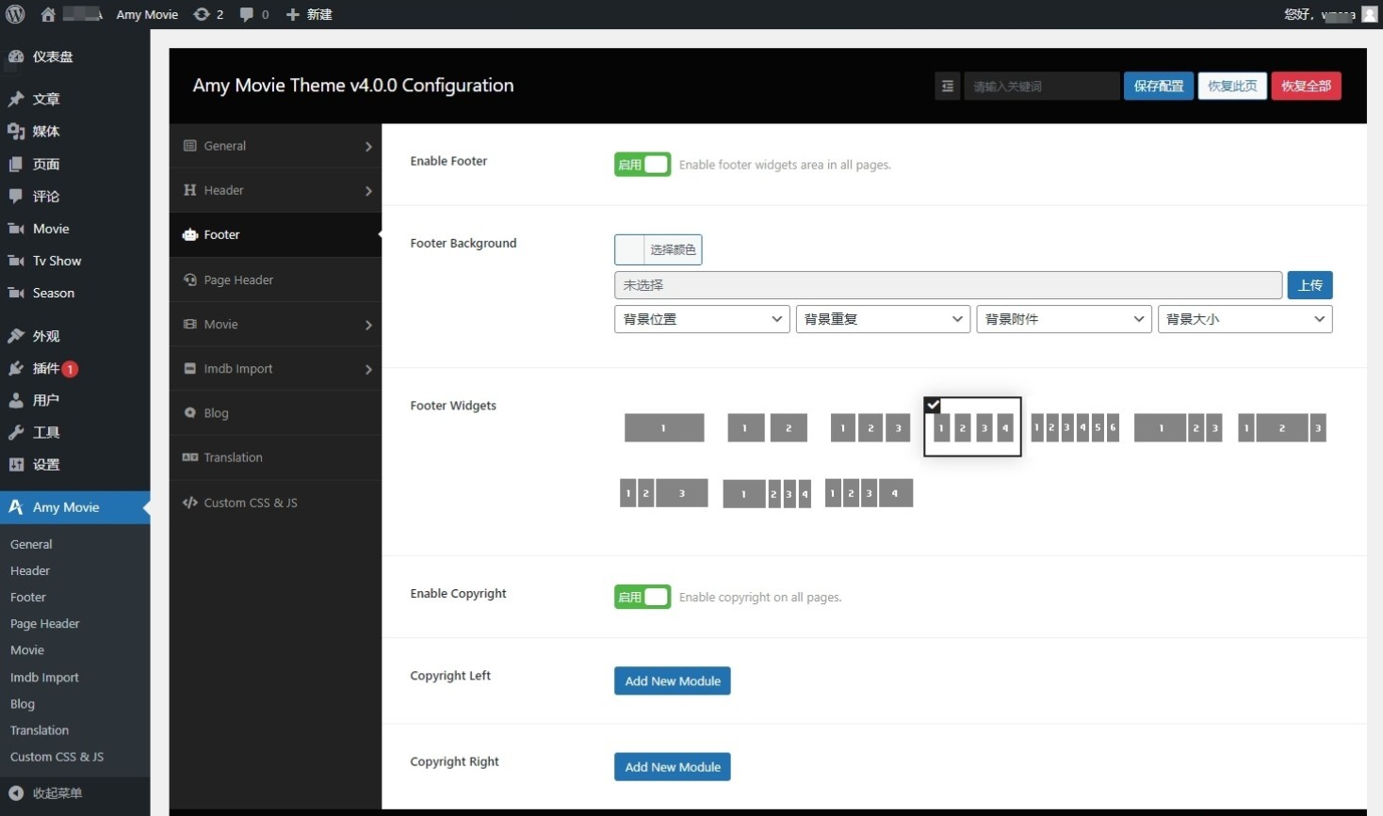Click the expand-all sections icon beside search
This screenshot has width=1383, height=816.
[948, 86]
